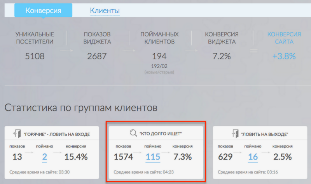Open the Клиенты tab
311x184 pixels.
point(105,10)
